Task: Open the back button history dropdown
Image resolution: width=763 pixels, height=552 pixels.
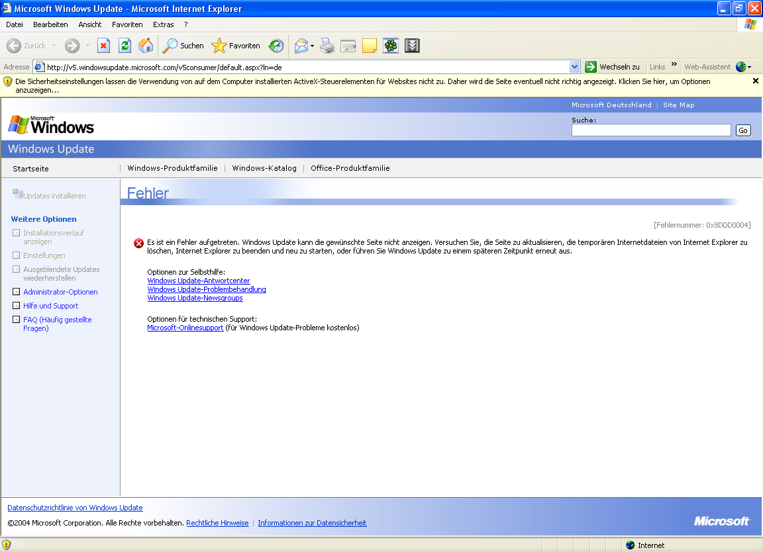Action: [54, 46]
